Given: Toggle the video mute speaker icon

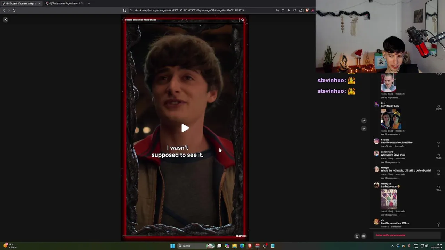Looking at the screenshot, I should click(364, 236).
